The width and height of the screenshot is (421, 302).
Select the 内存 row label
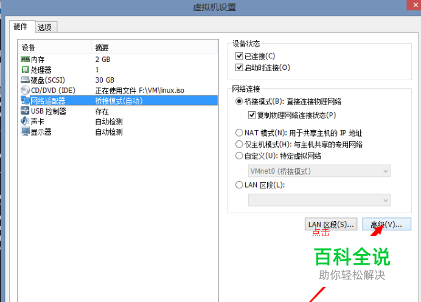tap(38, 60)
